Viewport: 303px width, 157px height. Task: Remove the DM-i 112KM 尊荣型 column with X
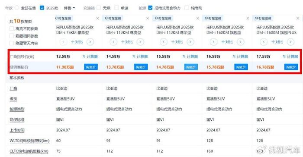pos(198,18)
